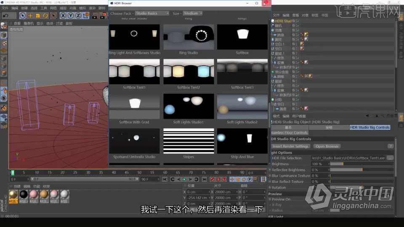Select the white material ball
Viewport: 404px width, 227px height.
tap(64, 194)
